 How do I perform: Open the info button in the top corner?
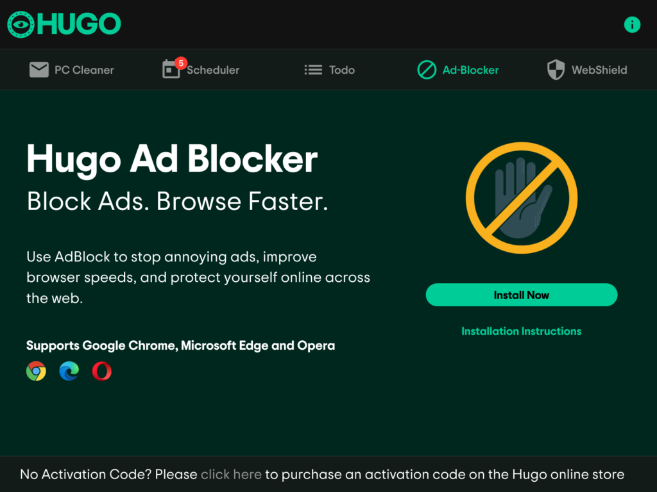pyautogui.click(x=632, y=25)
